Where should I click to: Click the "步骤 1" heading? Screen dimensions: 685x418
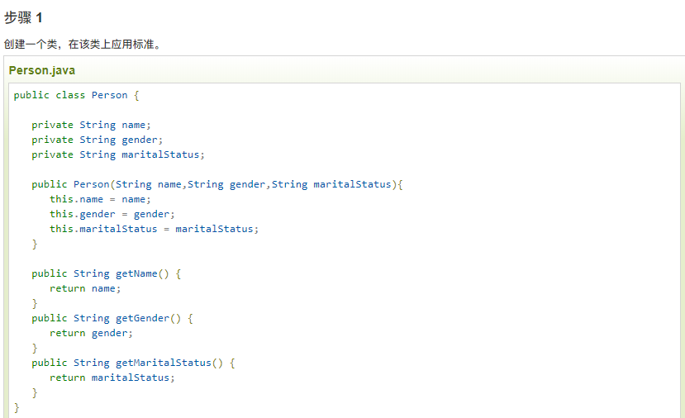coord(23,18)
